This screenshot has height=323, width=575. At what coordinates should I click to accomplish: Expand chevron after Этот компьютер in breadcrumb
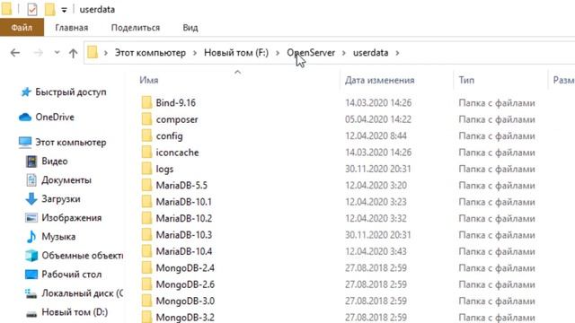tap(195, 53)
